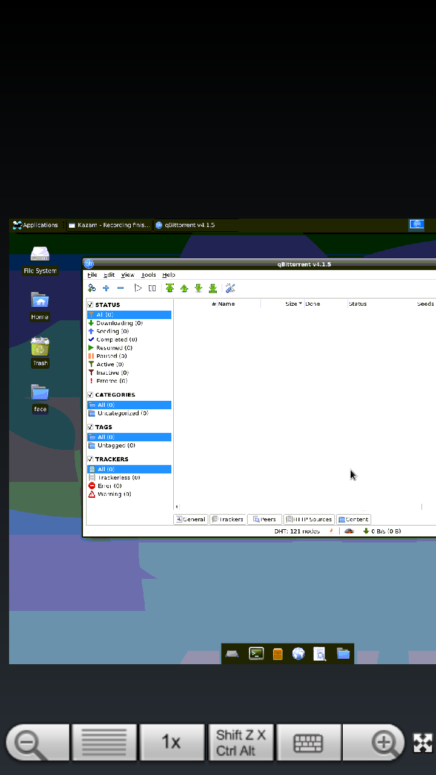Viewport: 436px width, 775px height.
Task: Switch to the Trackers tab
Action: coord(228,519)
